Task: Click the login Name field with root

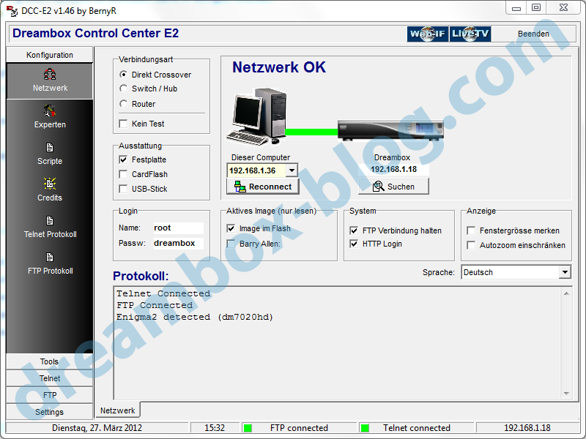Action: 178,228
